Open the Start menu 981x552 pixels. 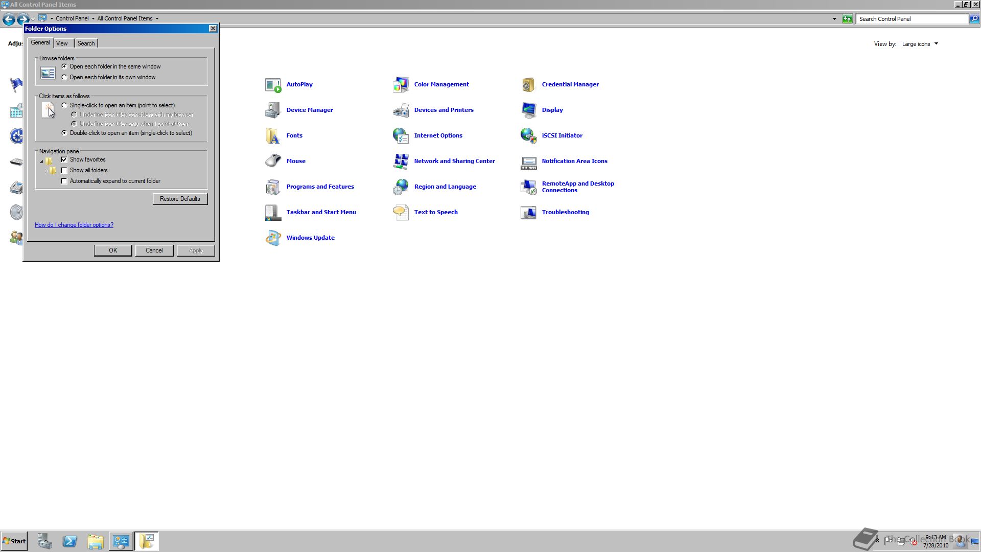(14, 541)
